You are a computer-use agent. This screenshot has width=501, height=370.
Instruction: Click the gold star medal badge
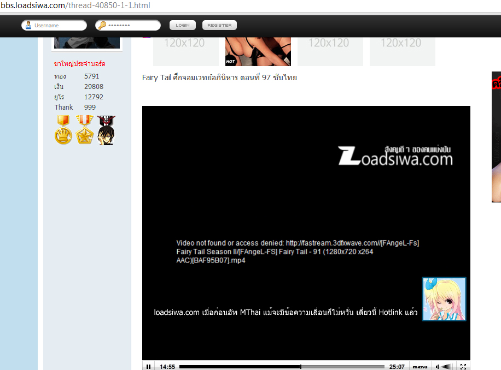coord(85,130)
